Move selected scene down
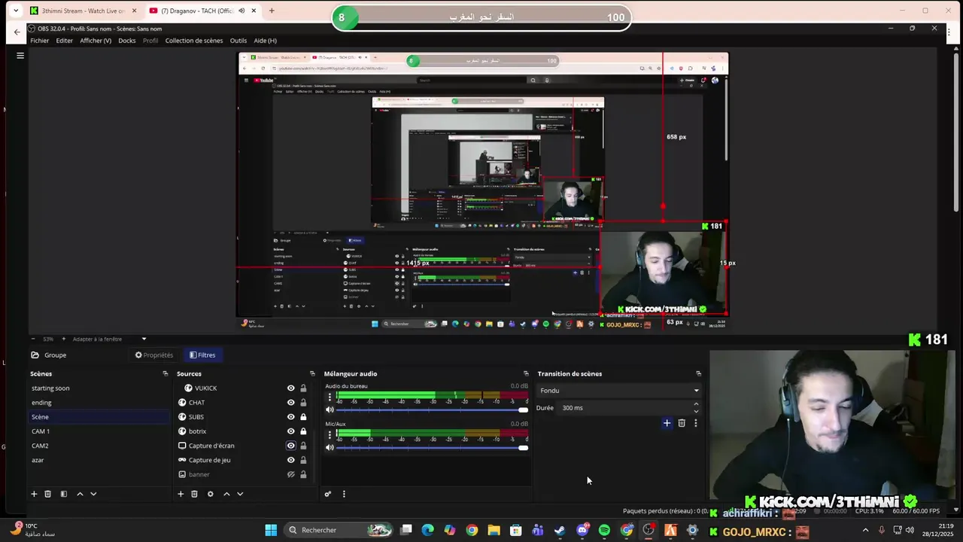963x542 pixels. click(x=93, y=494)
